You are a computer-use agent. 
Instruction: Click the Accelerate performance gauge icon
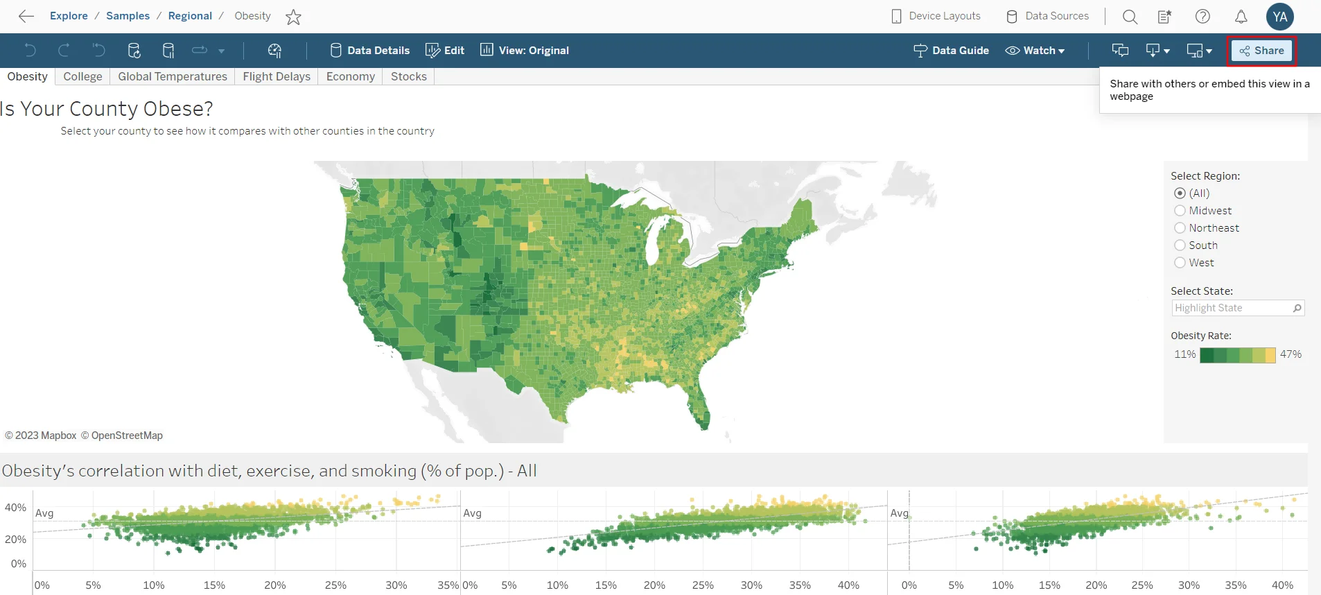[274, 50]
